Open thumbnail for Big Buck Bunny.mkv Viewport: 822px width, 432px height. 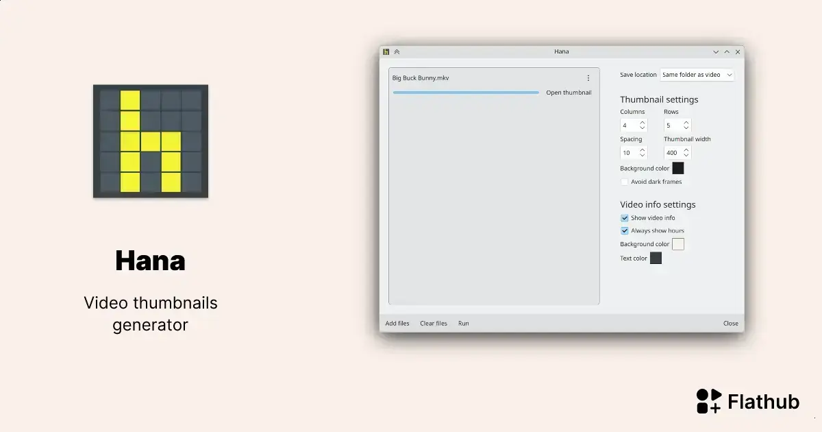(x=569, y=93)
